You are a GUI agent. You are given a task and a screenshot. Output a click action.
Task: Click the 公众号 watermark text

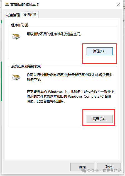[x=93, y=171]
